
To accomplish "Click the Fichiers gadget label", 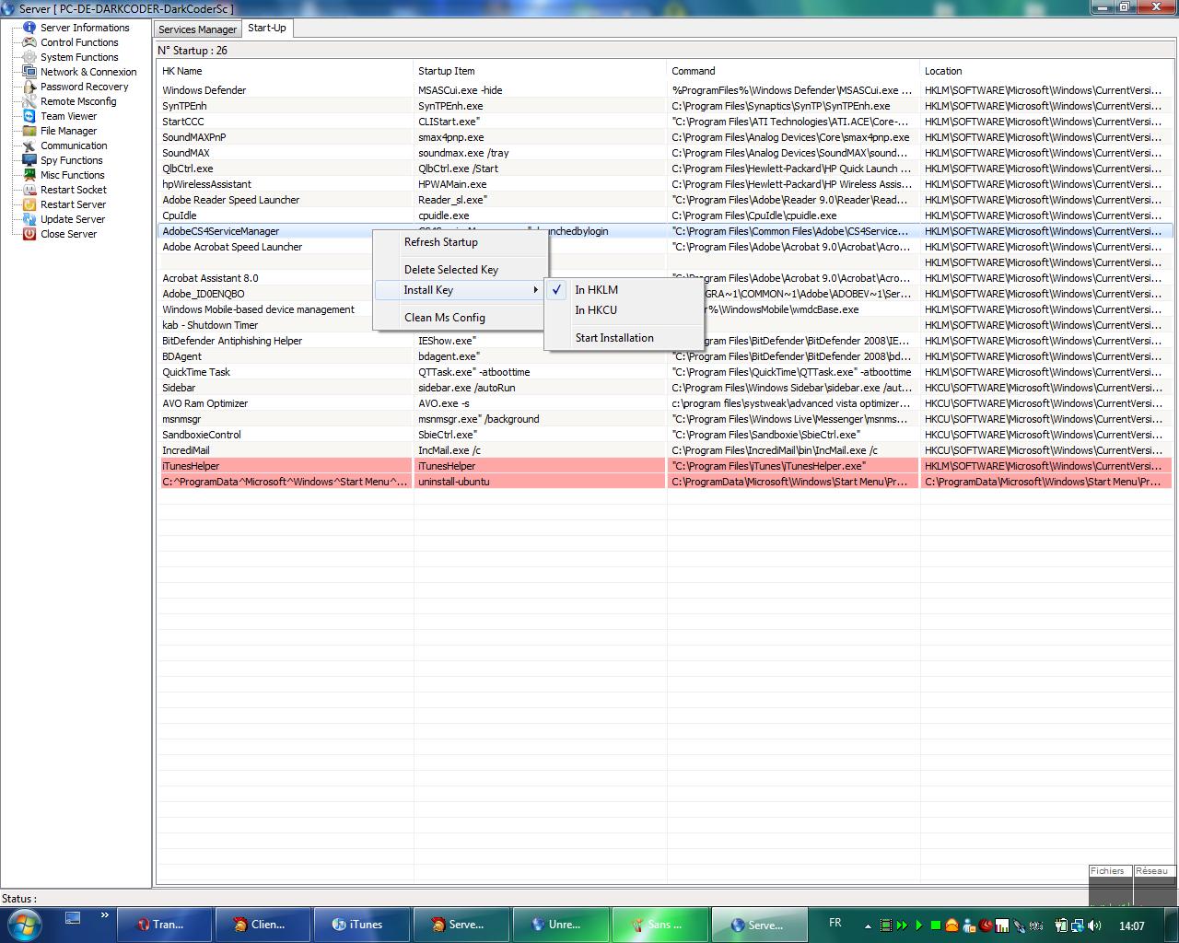I will (x=1107, y=871).
